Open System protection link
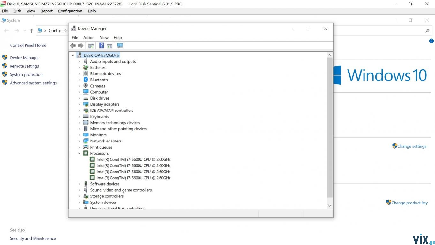Screen dimensions: 435x245 [x=26, y=74]
